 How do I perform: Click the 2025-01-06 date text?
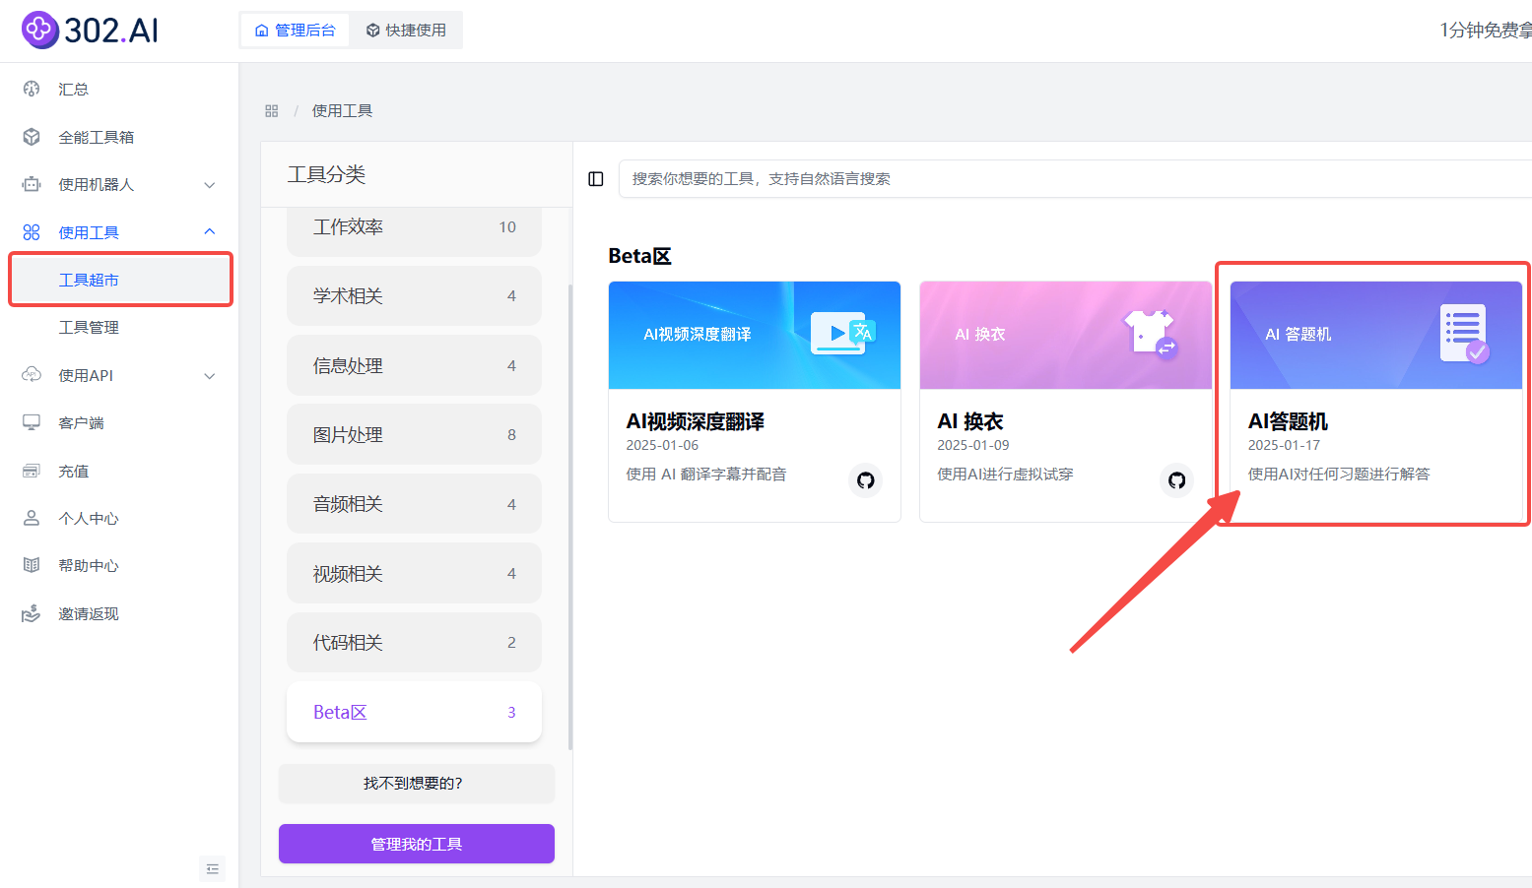(x=662, y=446)
